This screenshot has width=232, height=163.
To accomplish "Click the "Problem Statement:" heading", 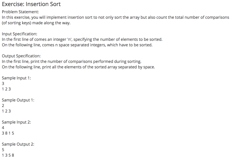I will click(20, 12).
